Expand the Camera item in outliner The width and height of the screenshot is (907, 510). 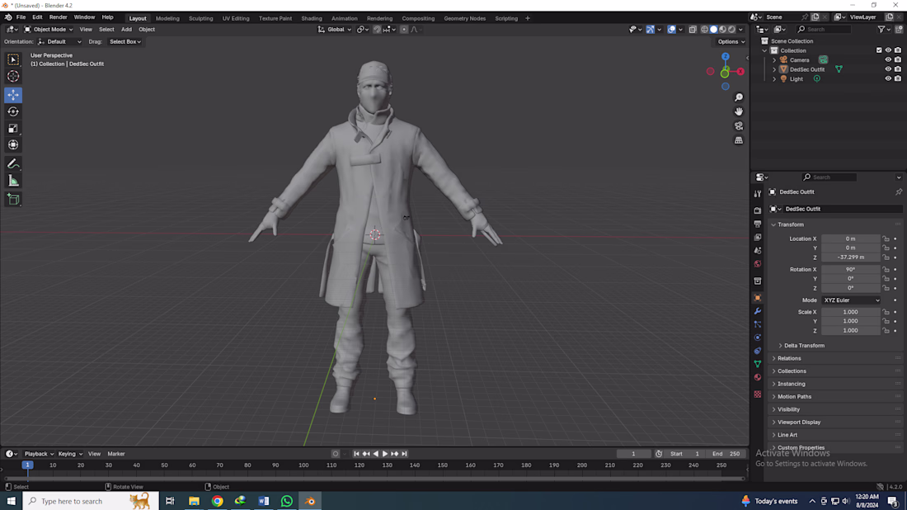pos(774,60)
